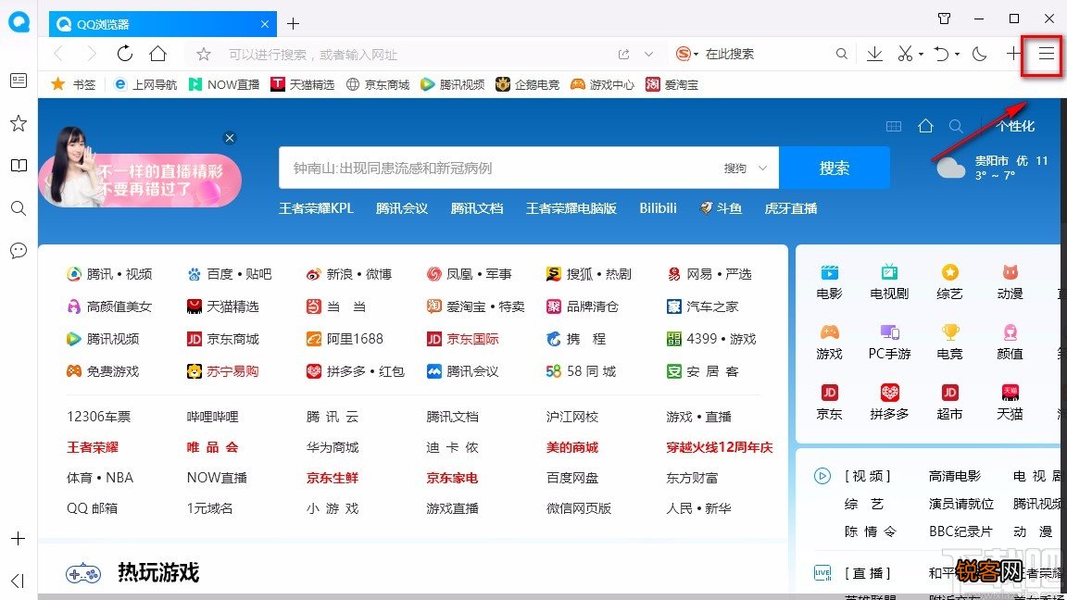Open the 上网导航 bookmark
The image size is (1067, 600).
(x=144, y=84)
